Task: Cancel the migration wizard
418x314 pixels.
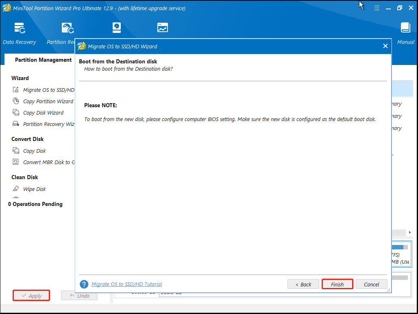Action: click(371, 284)
